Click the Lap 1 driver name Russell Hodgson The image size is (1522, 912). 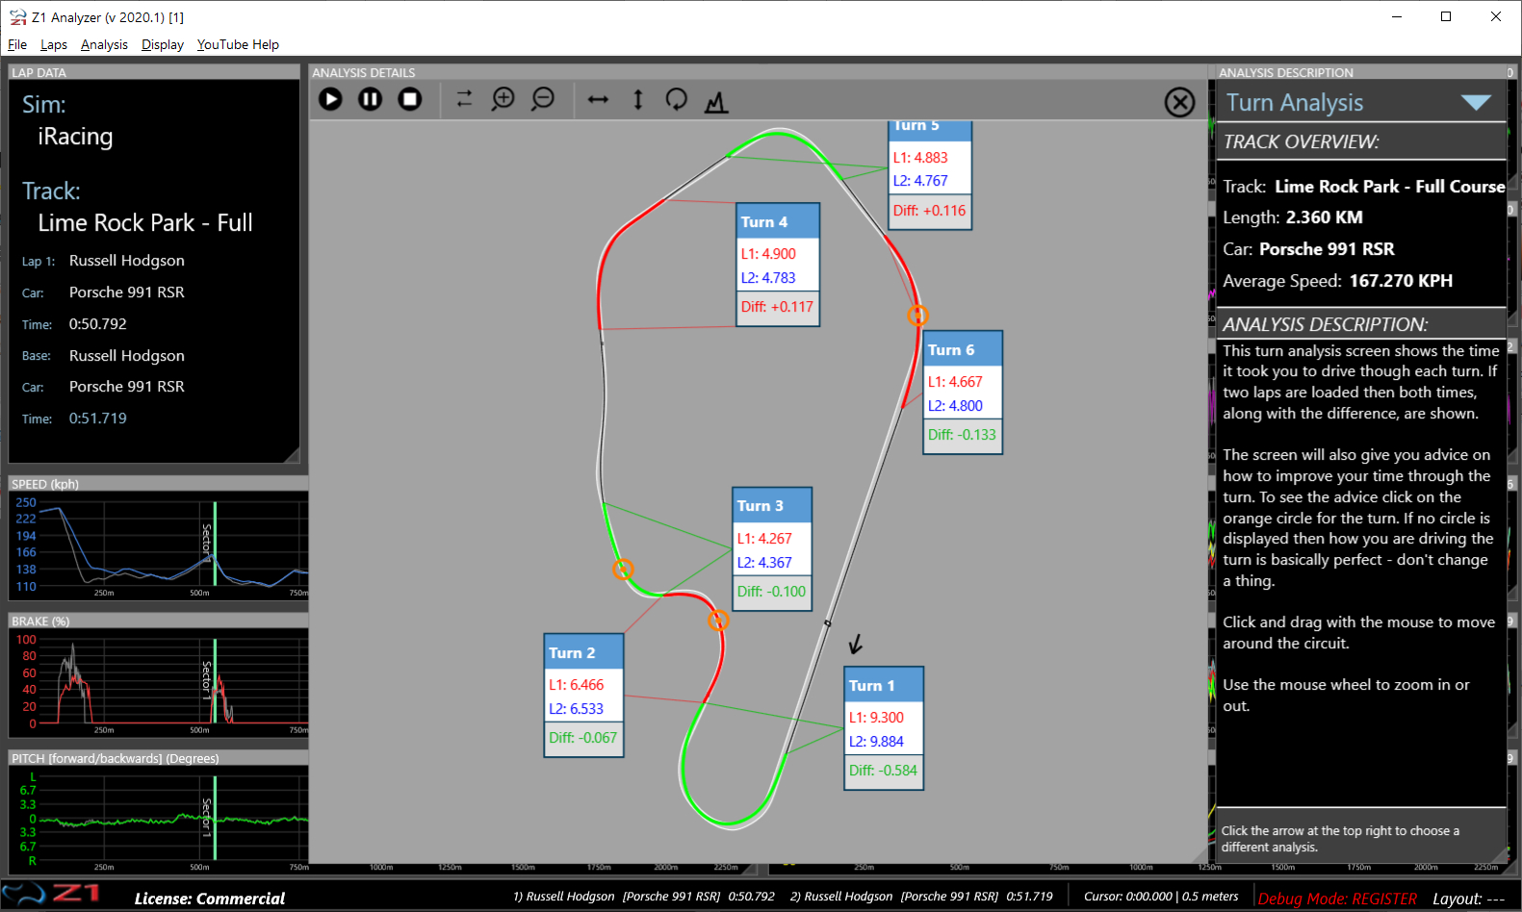127,261
